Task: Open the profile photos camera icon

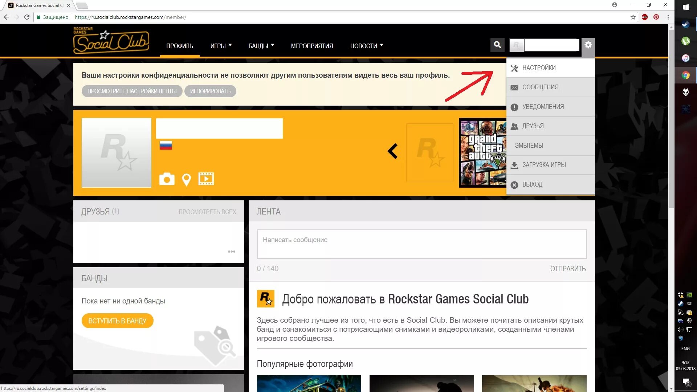Action: click(x=167, y=179)
